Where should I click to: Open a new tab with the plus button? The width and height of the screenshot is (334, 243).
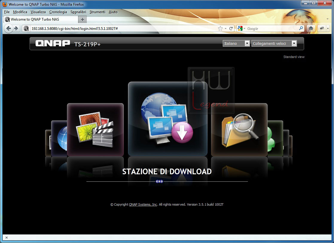tap(83, 19)
